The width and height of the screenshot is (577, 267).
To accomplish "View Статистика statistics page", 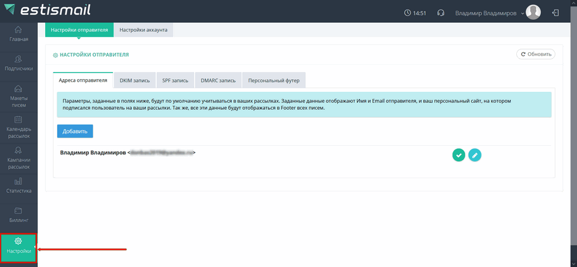I will [x=19, y=185].
